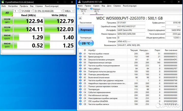The height and width of the screenshot is (111, 183).
Task: Click the CrystalDiskMark title bar icon
Action: (3, 2)
